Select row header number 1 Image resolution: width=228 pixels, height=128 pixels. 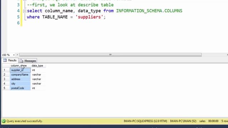[x=6, y=70]
